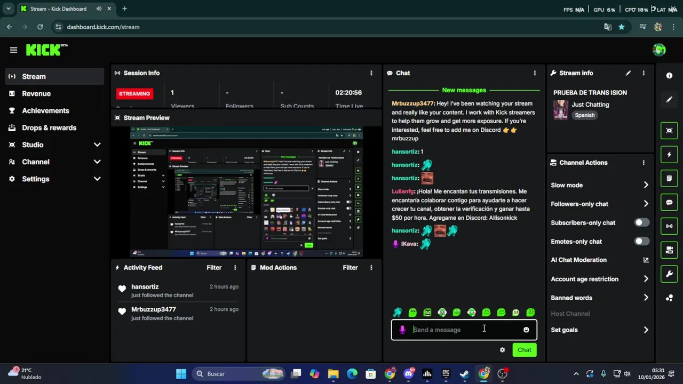Image resolution: width=683 pixels, height=384 pixels.
Task: Click the pencil edit icon in right sidebar
Action: coord(669,100)
